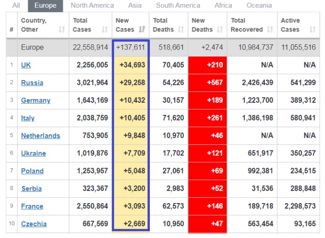Open the UK country link
Screen dimensions: 325x238
[26, 65]
